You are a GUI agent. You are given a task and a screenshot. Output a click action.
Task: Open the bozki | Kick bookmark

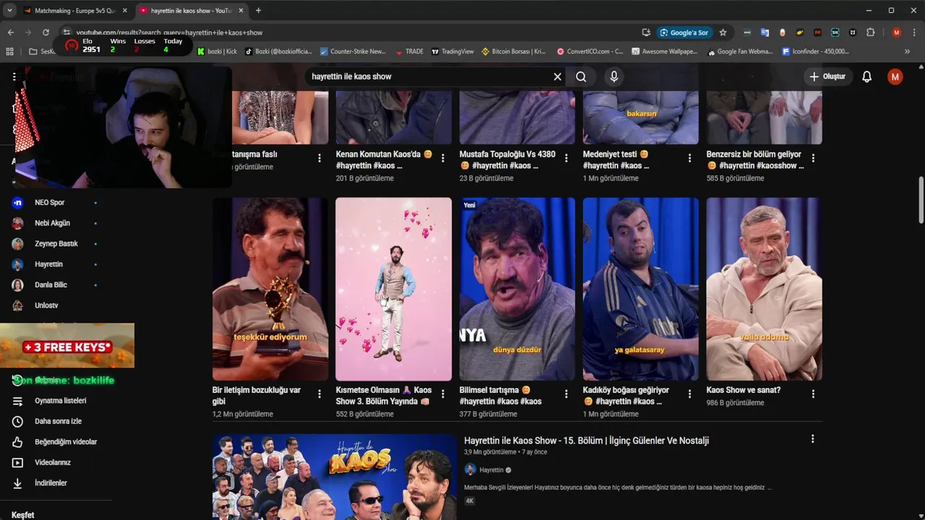pyautogui.click(x=217, y=51)
